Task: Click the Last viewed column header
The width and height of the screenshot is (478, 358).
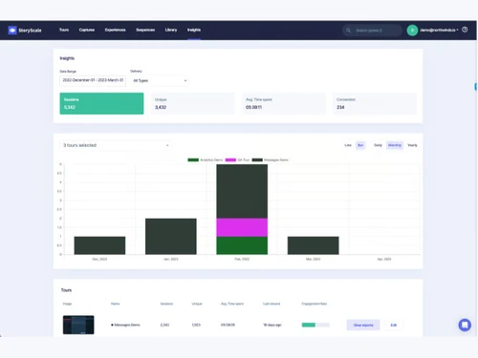Action: tap(272, 304)
